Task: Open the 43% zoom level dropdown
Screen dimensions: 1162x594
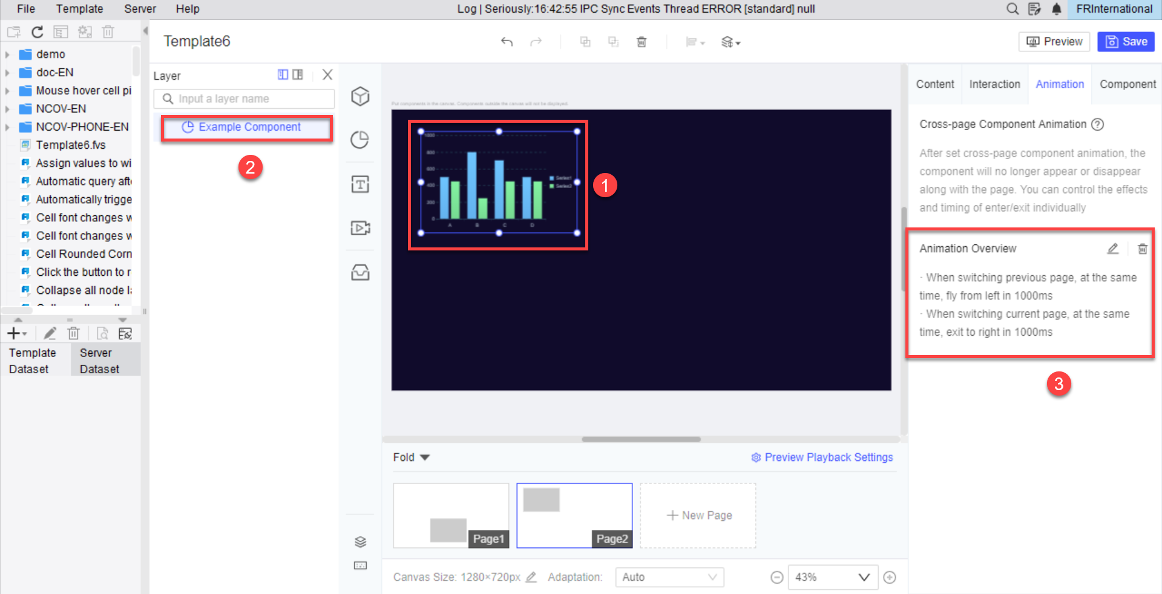Action: tap(833, 577)
